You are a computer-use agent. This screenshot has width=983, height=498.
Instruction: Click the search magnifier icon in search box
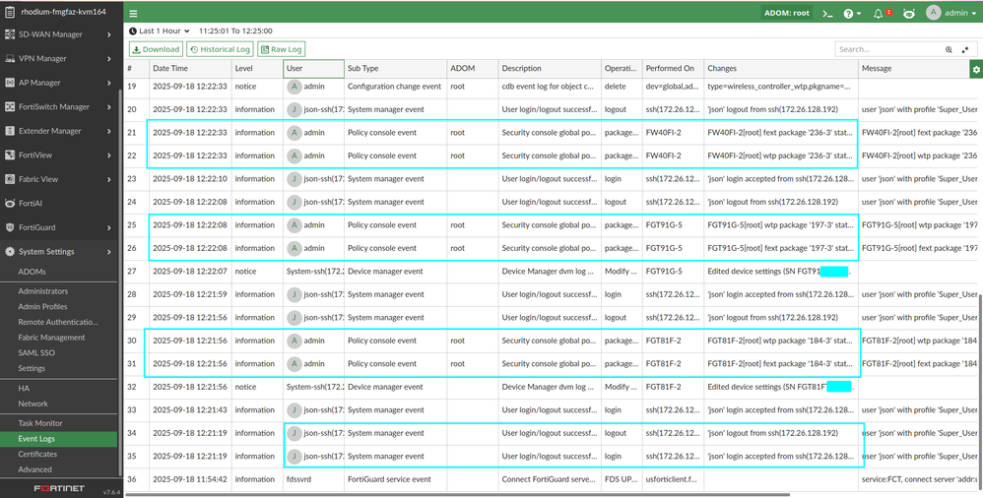click(x=950, y=49)
